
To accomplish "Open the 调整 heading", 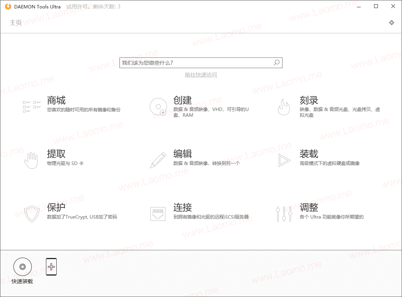I will coord(309,207).
